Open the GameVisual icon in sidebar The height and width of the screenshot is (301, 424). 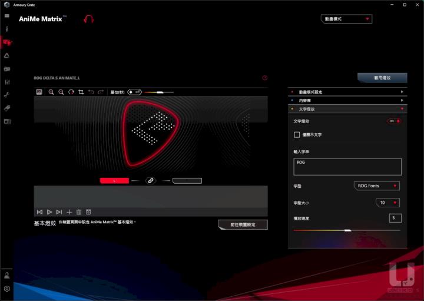tap(7, 69)
